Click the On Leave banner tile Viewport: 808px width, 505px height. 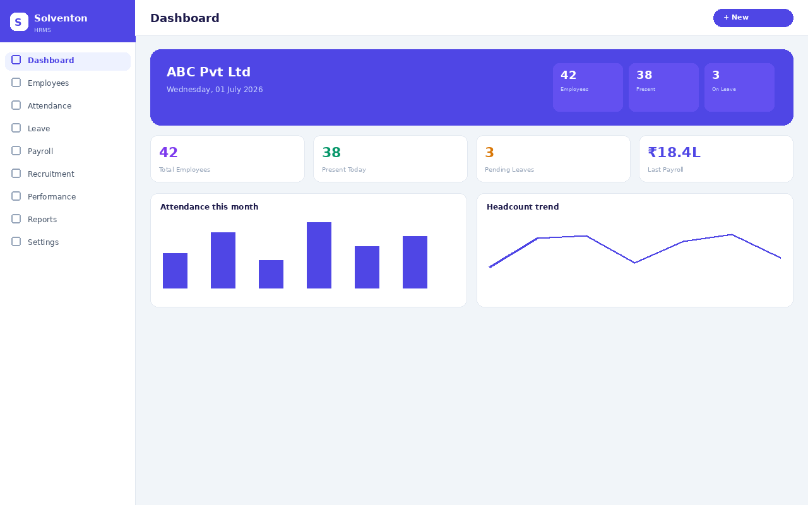(x=739, y=87)
